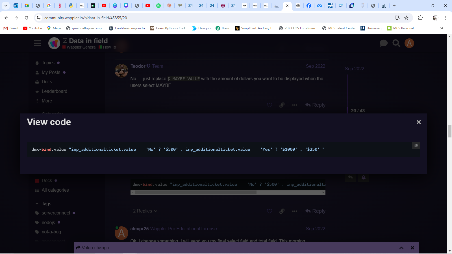The width and height of the screenshot is (452, 254).
Task: Open the Chrome extensions puzzle icon
Action: tap(420, 18)
